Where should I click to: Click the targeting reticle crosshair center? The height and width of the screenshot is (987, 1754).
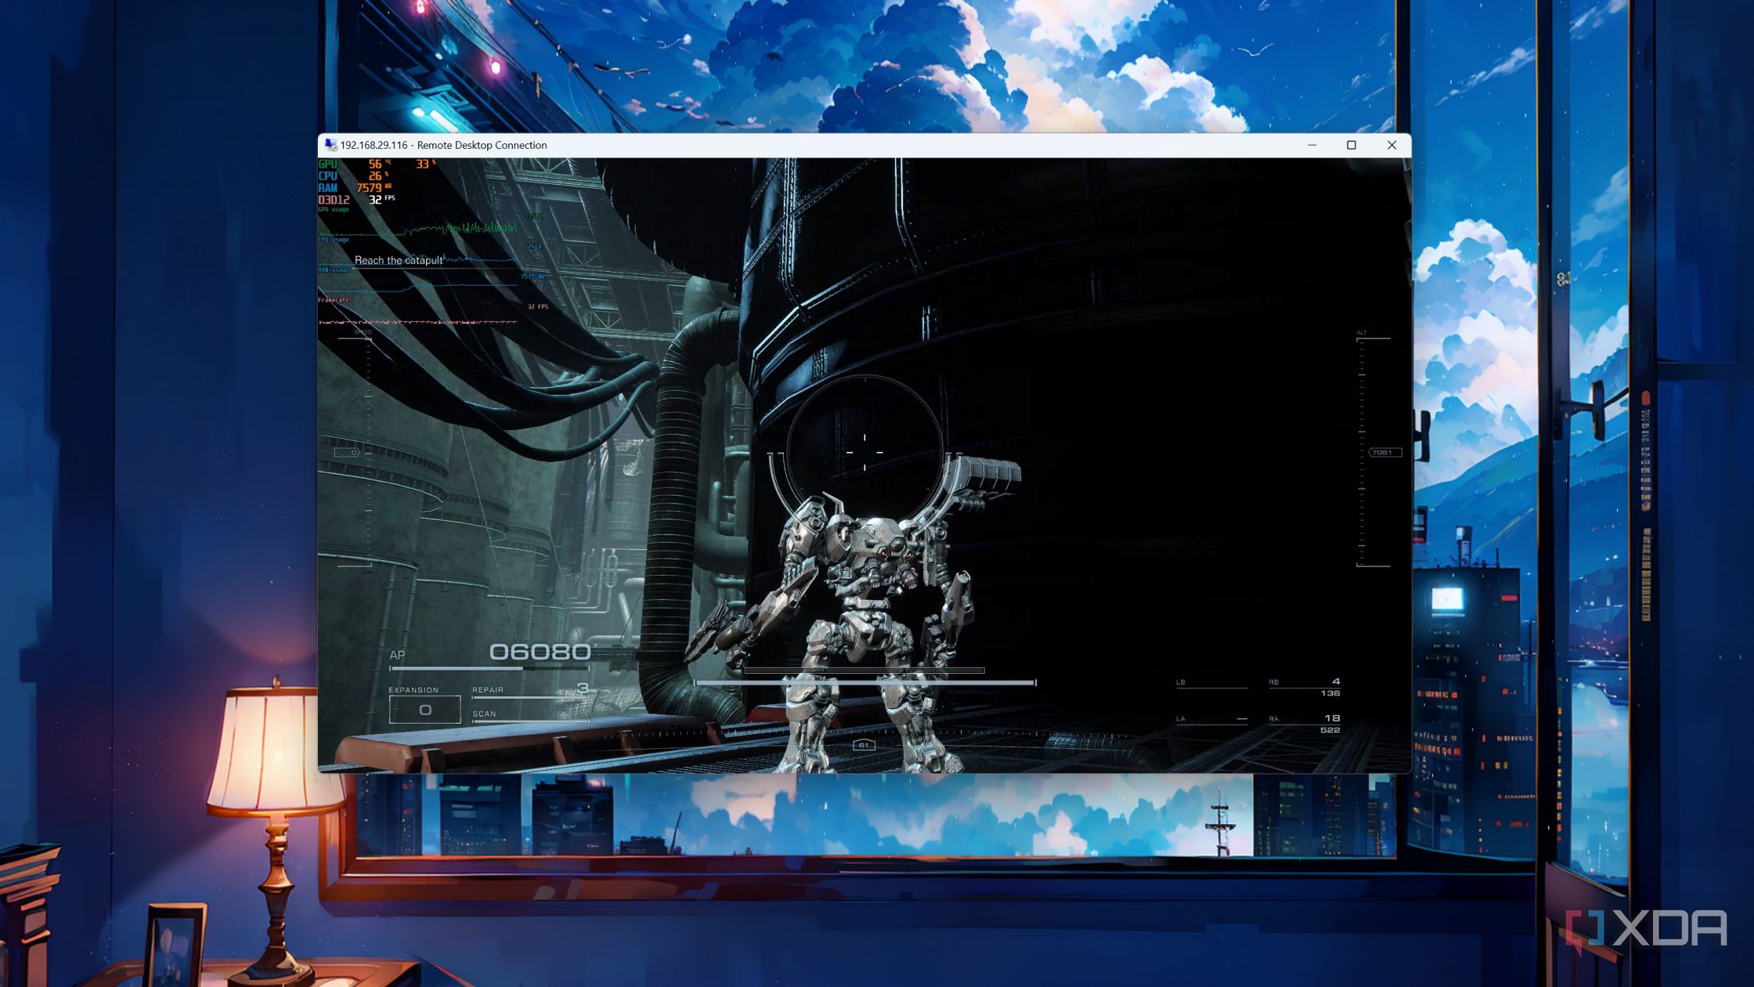click(864, 452)
